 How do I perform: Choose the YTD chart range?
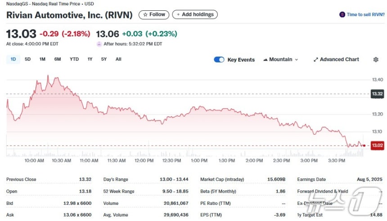(74, 59)
